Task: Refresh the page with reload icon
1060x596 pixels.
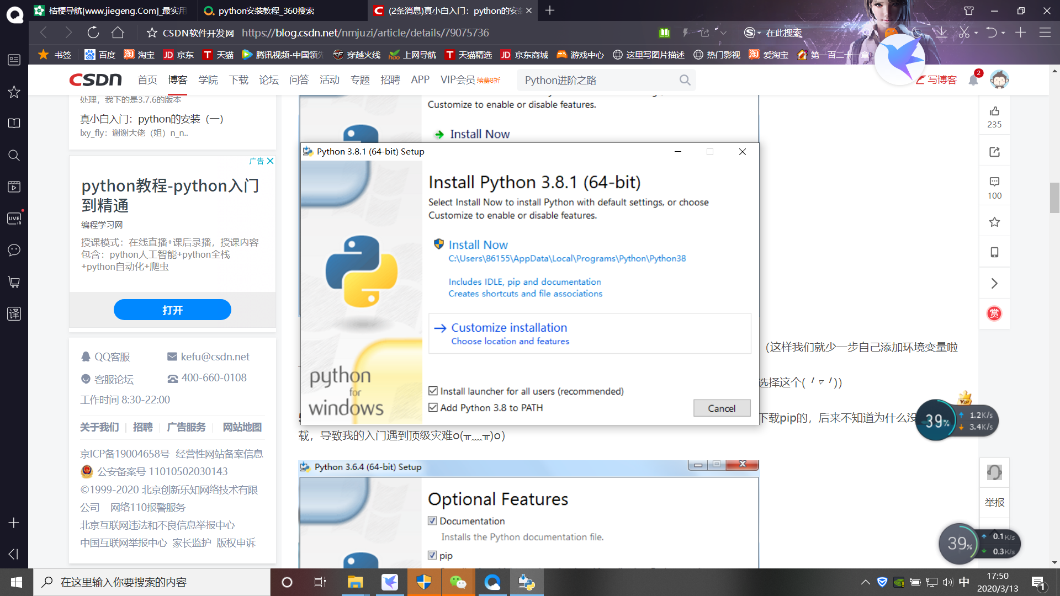Action: [93, 33]
